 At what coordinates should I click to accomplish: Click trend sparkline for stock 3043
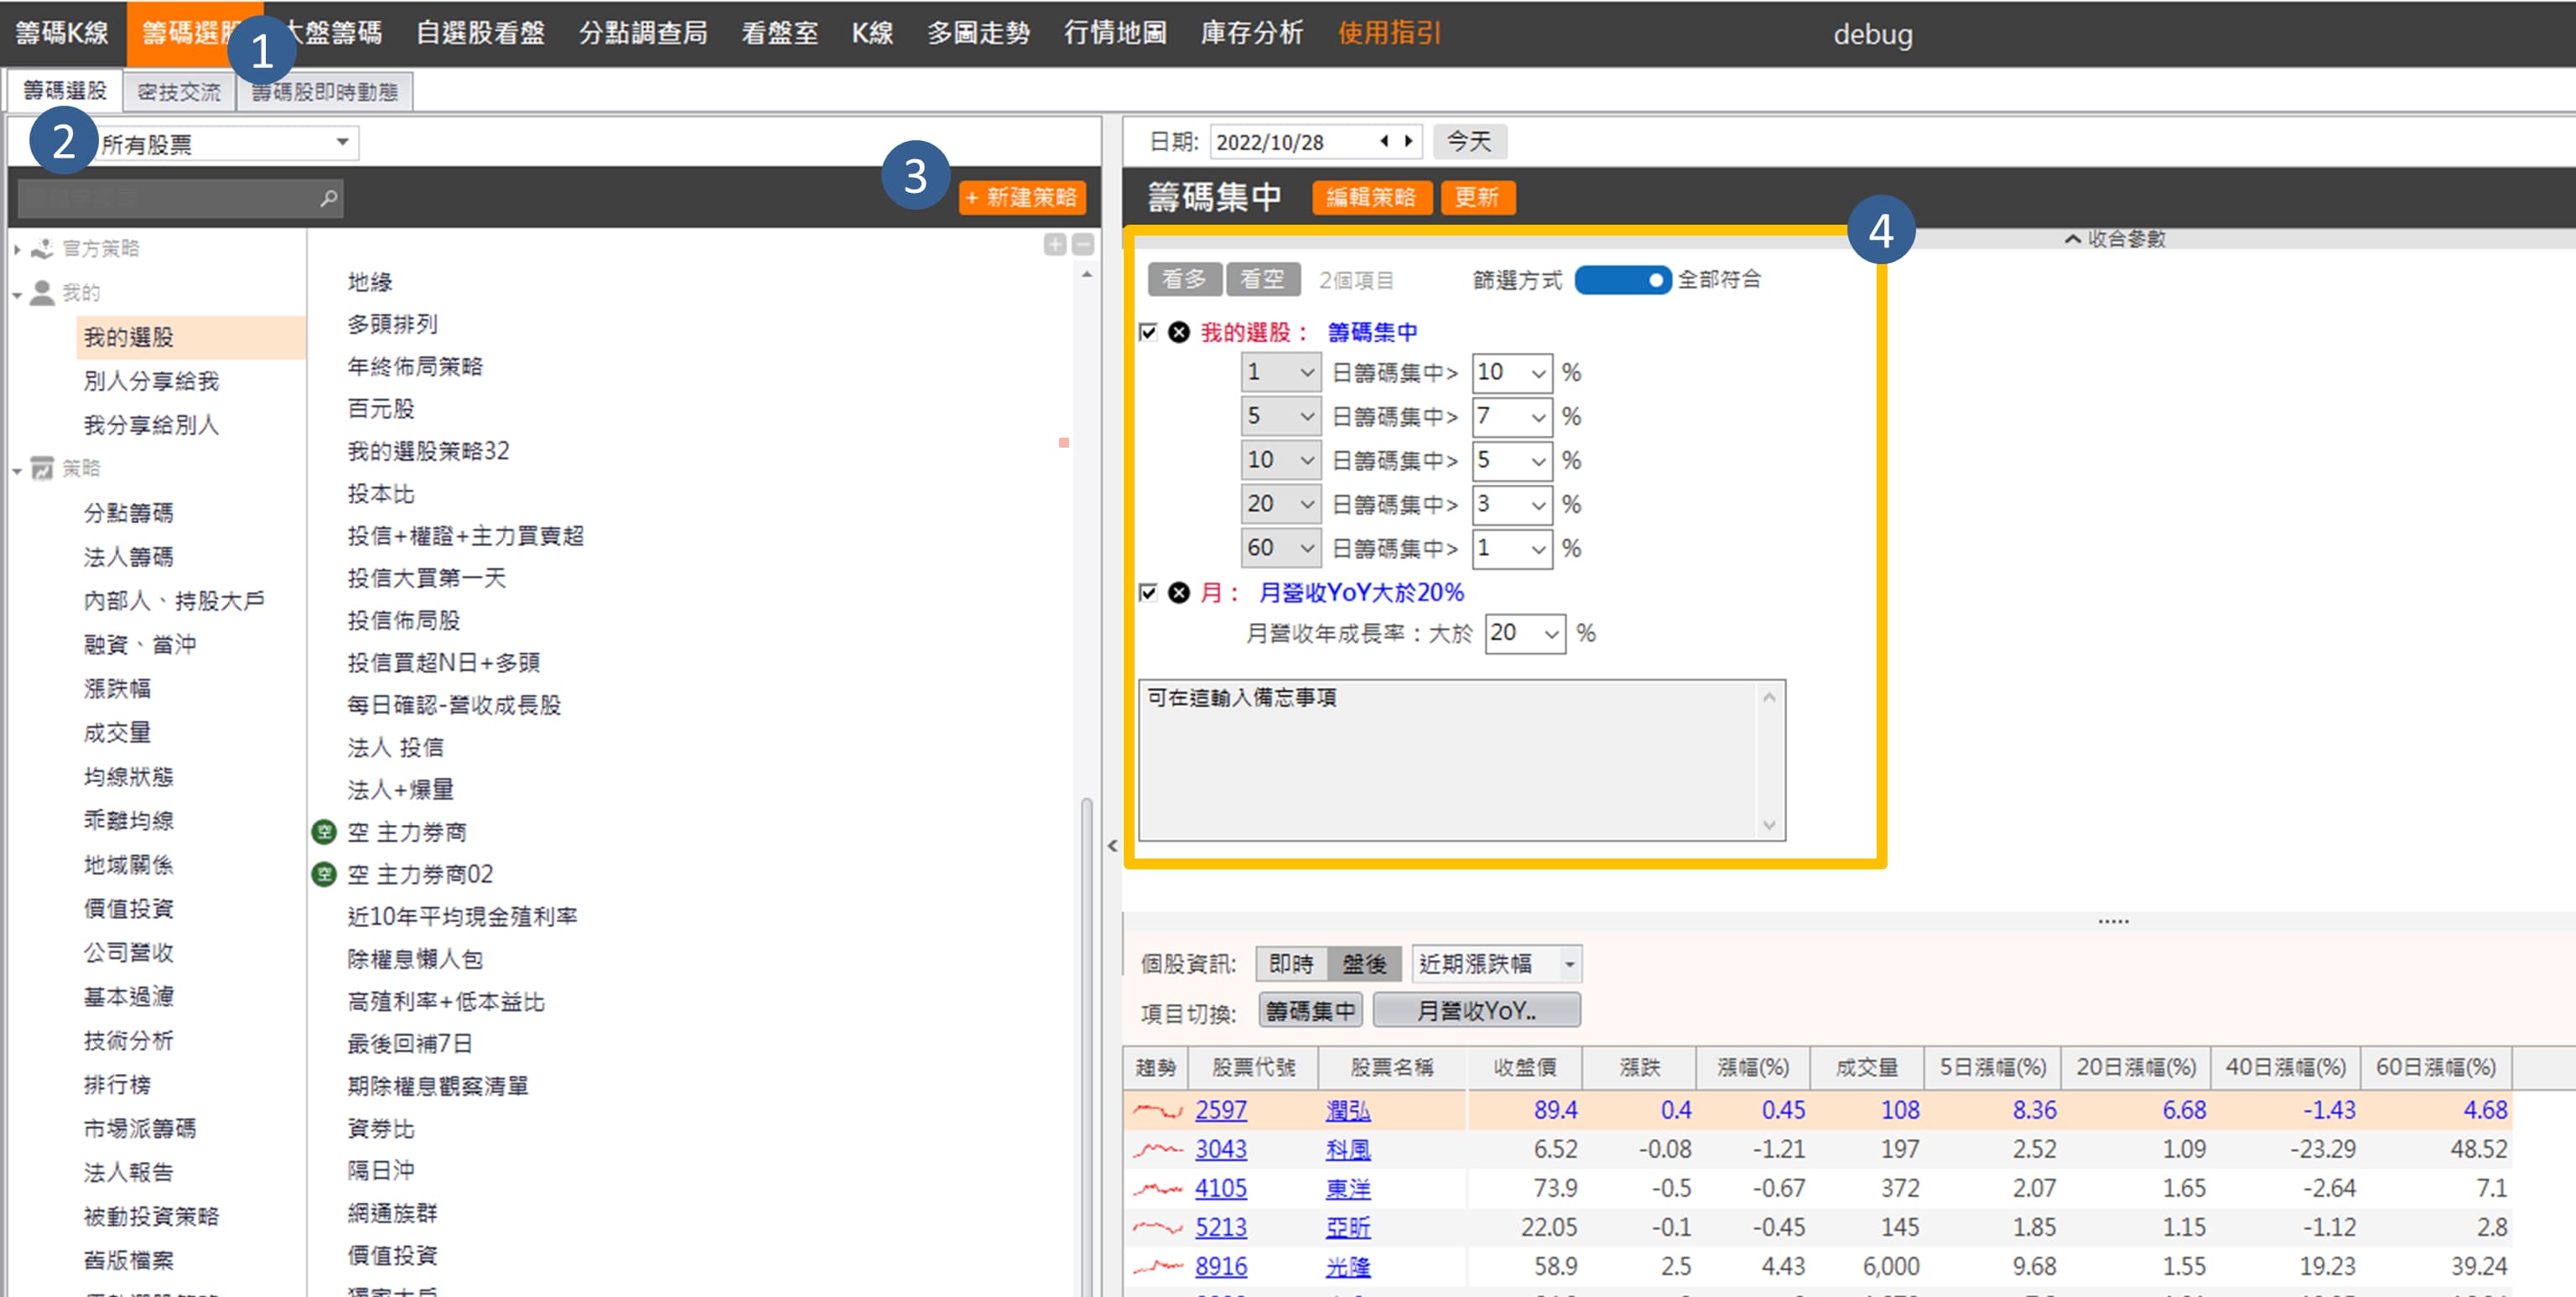point(1157,1149)
